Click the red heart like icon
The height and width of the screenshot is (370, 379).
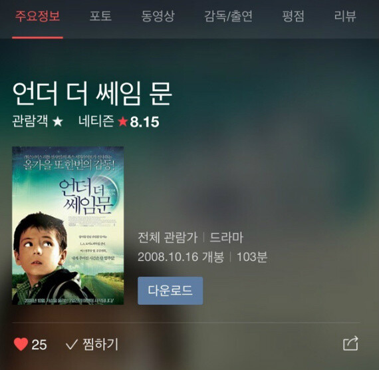(x=21, y=344)
